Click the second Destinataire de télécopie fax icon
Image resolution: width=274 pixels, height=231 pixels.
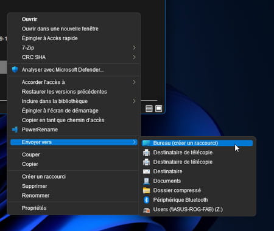[x=146, y=162]
